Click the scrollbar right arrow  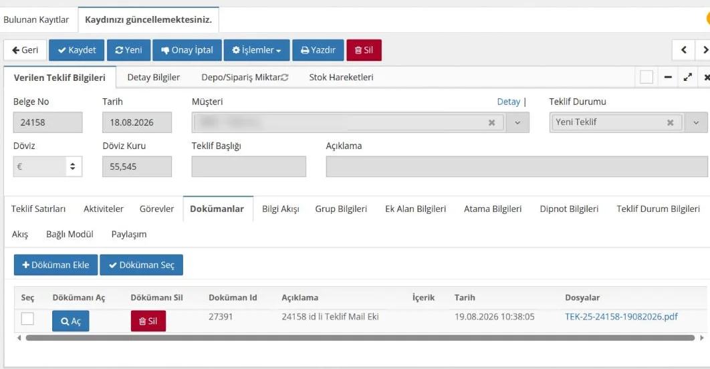pos(702,338)
